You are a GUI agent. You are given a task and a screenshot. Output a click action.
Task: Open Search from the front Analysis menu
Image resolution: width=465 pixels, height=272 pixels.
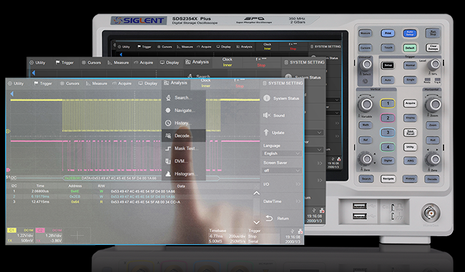183,97
